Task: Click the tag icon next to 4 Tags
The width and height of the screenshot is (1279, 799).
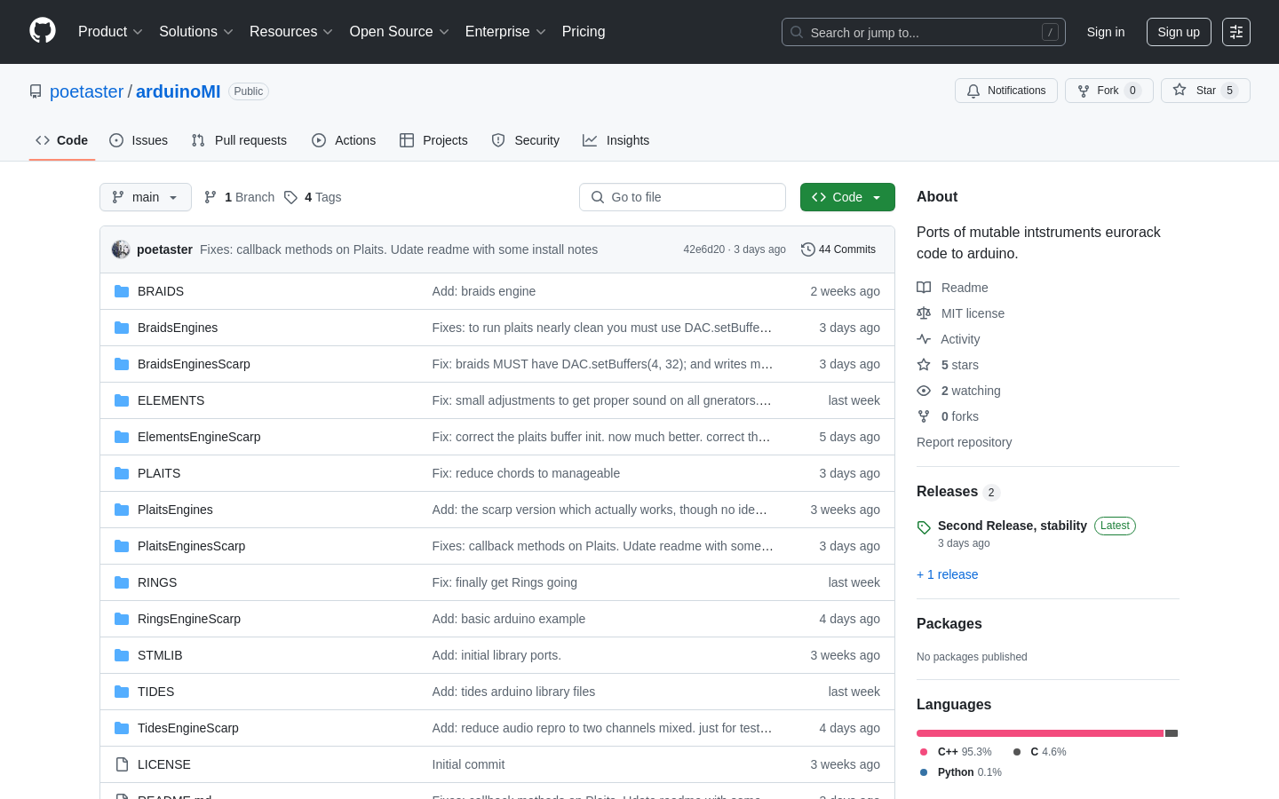Action: click(x=290, y=197)
